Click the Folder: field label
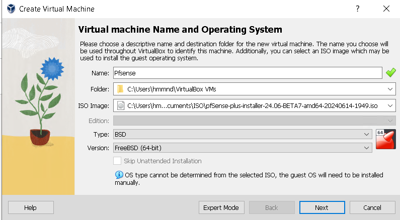 coord(100,89)
